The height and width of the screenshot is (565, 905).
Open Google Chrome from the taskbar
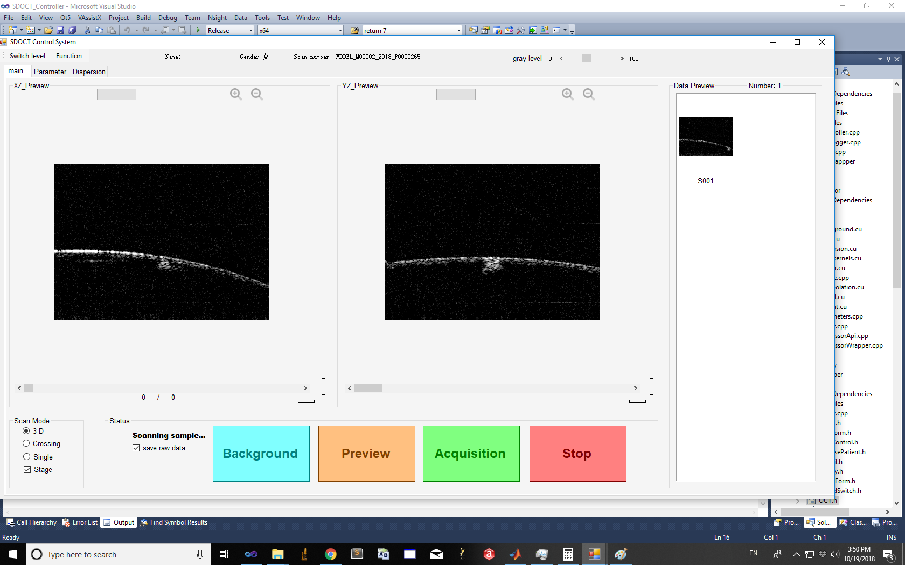pos(330,554)
